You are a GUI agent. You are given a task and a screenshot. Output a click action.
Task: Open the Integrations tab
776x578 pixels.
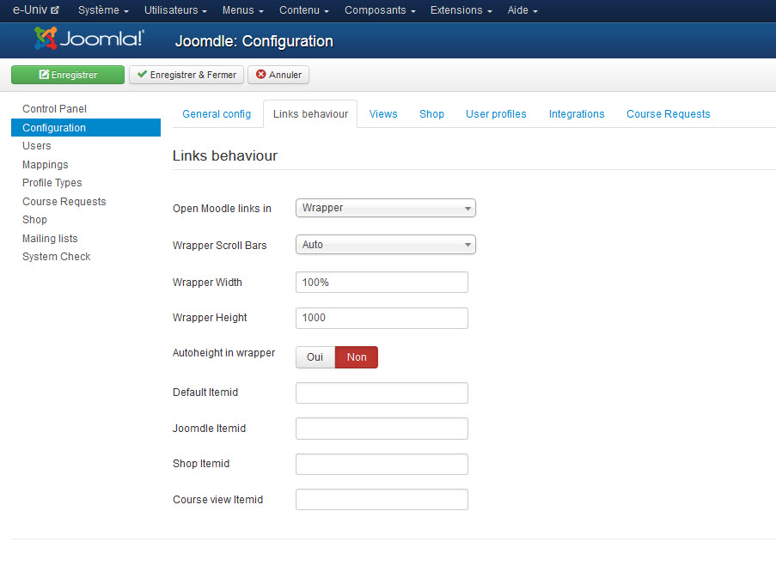[577, 114]
